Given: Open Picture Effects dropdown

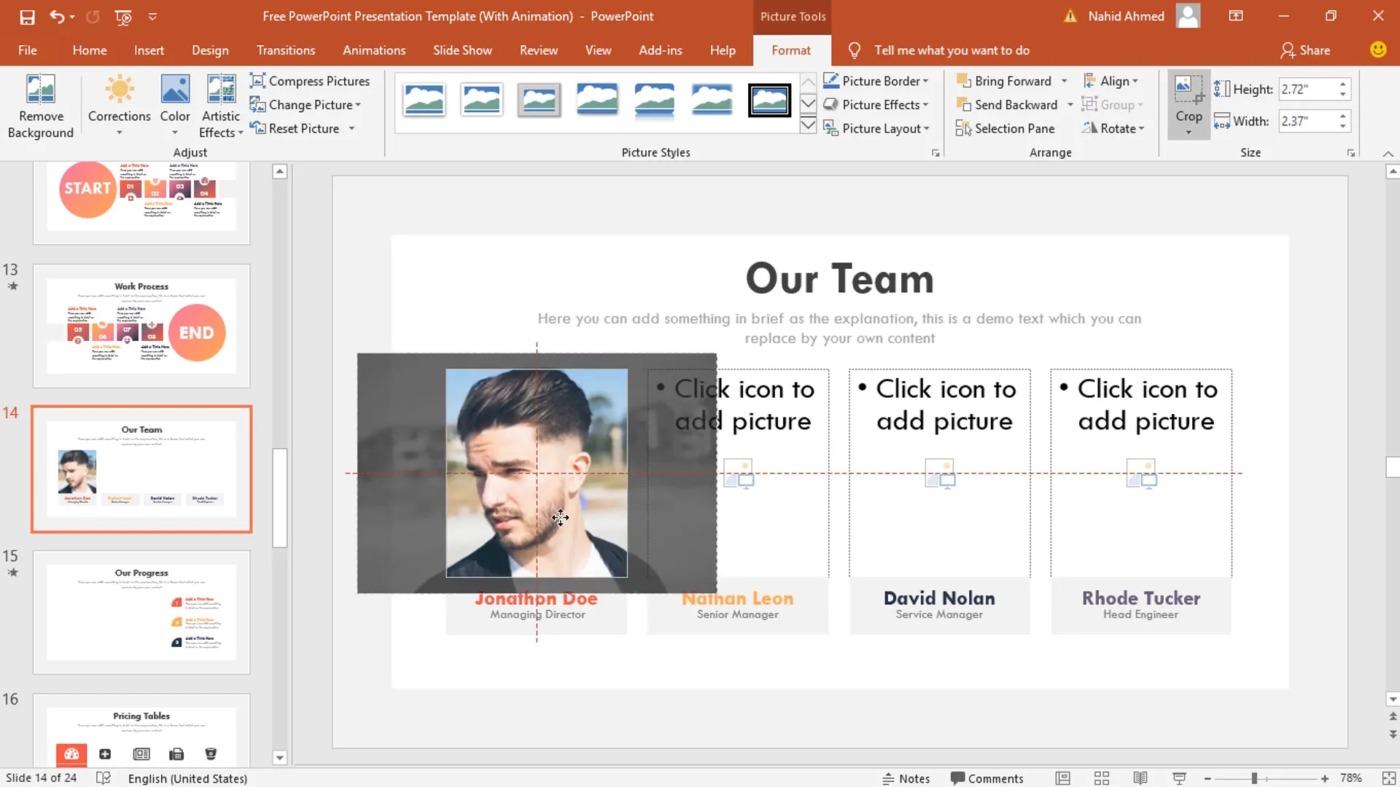Looking at the screenshot, I should [x=876, y=105].
